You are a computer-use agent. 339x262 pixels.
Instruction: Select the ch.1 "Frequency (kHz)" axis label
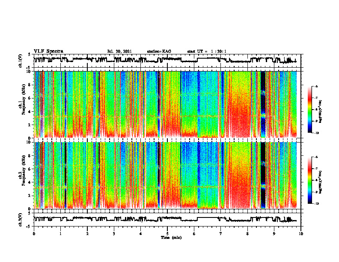coord(24,100)
